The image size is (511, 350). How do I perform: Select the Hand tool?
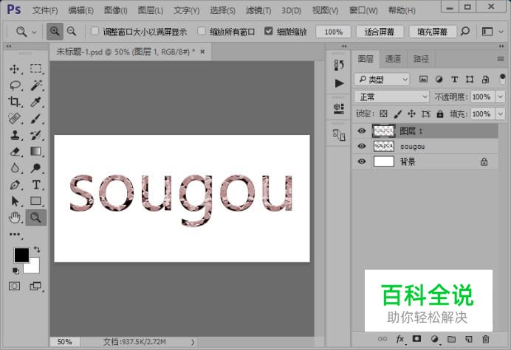[14, 217]
